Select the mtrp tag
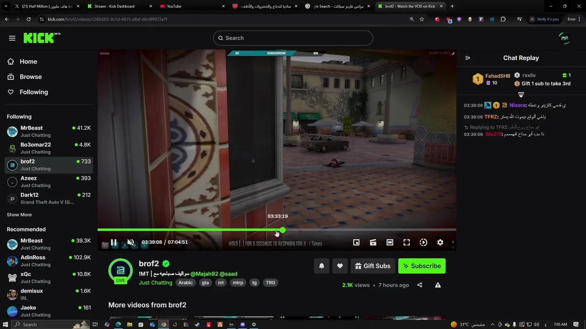 tap(238, 283)
